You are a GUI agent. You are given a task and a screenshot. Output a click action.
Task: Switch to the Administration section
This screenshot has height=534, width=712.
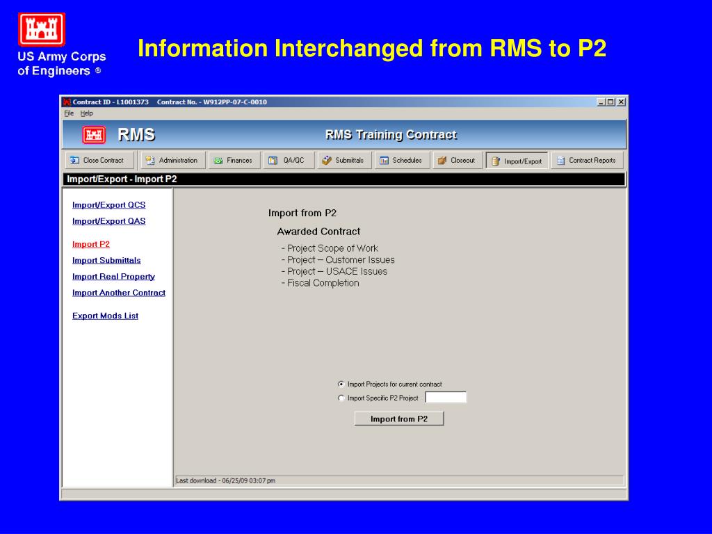(x=172, y=161)
